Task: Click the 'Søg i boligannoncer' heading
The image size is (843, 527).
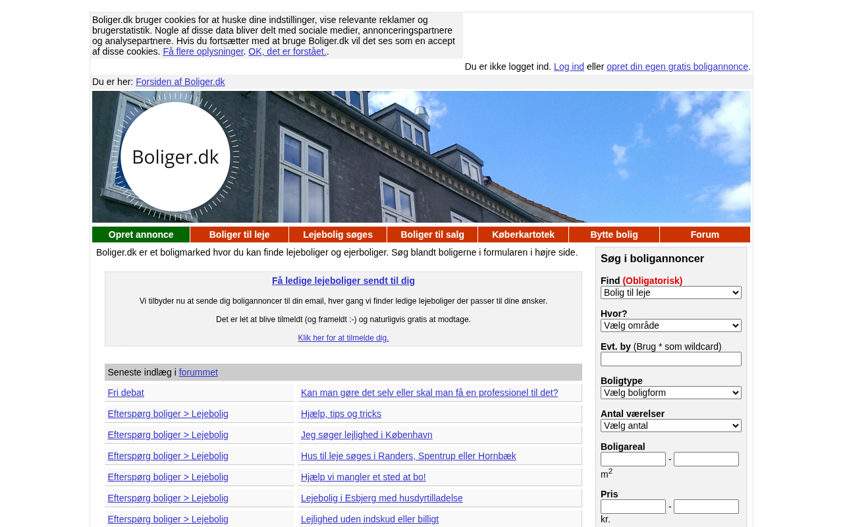Action: 652,259
